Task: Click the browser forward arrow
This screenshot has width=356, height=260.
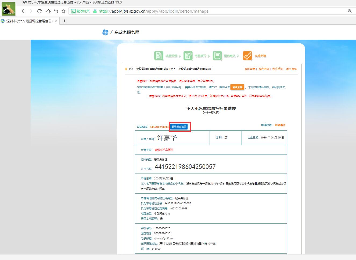Action: [x=31, y=11]
